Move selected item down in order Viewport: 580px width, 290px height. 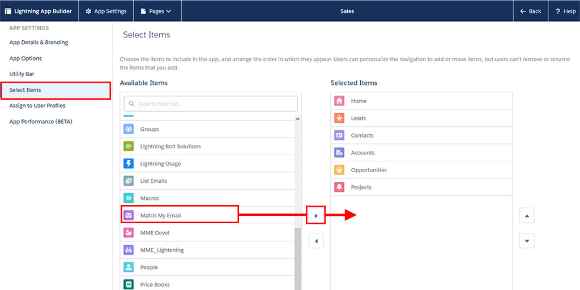pos(527,241)
